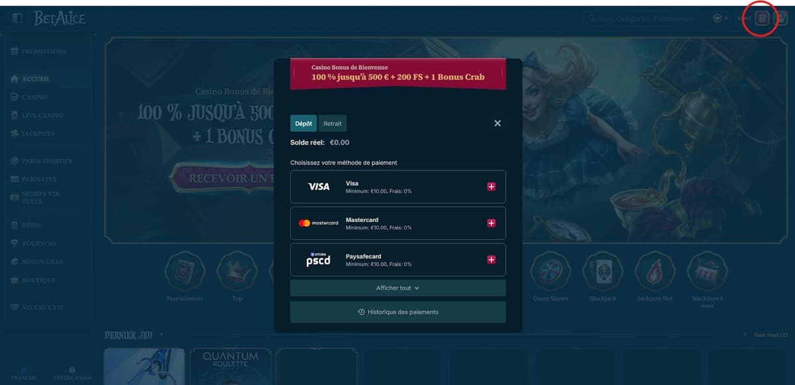Viewport: 795px width, 385px height.
Task: Switch to the Dépôt tab
Action: point(303,123)
